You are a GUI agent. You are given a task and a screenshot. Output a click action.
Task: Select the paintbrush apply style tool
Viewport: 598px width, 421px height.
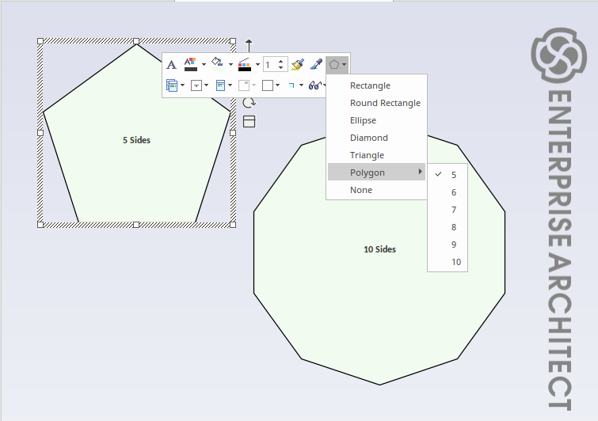[297, 65]
